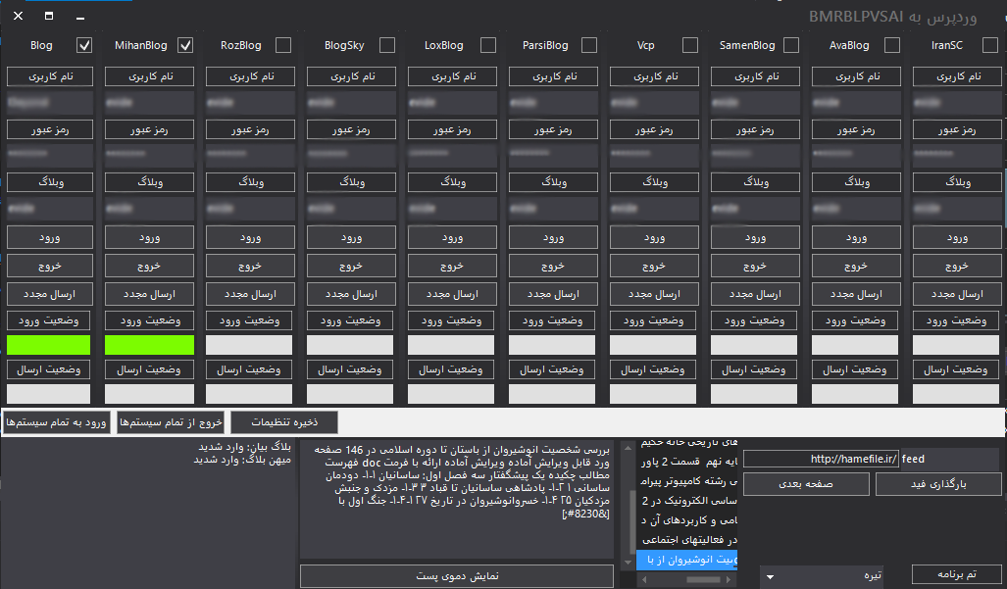Click the feed text field
The width and height of the screenshot is (1007, 589).
click(950, 459)
